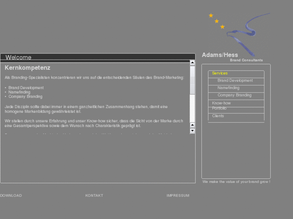Click the bullet item Namefinding in content
The width and height of the screenshot is (293, 219).
pyautogui.click(x=19, y=92)
